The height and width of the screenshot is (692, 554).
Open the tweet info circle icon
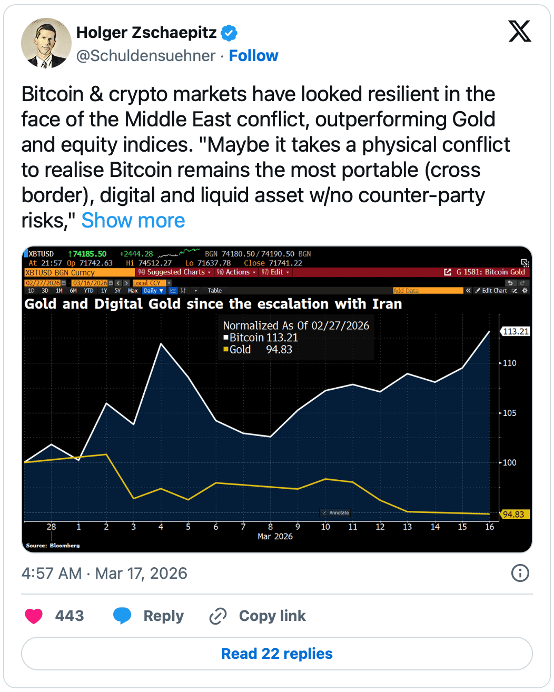click(520, 573)
